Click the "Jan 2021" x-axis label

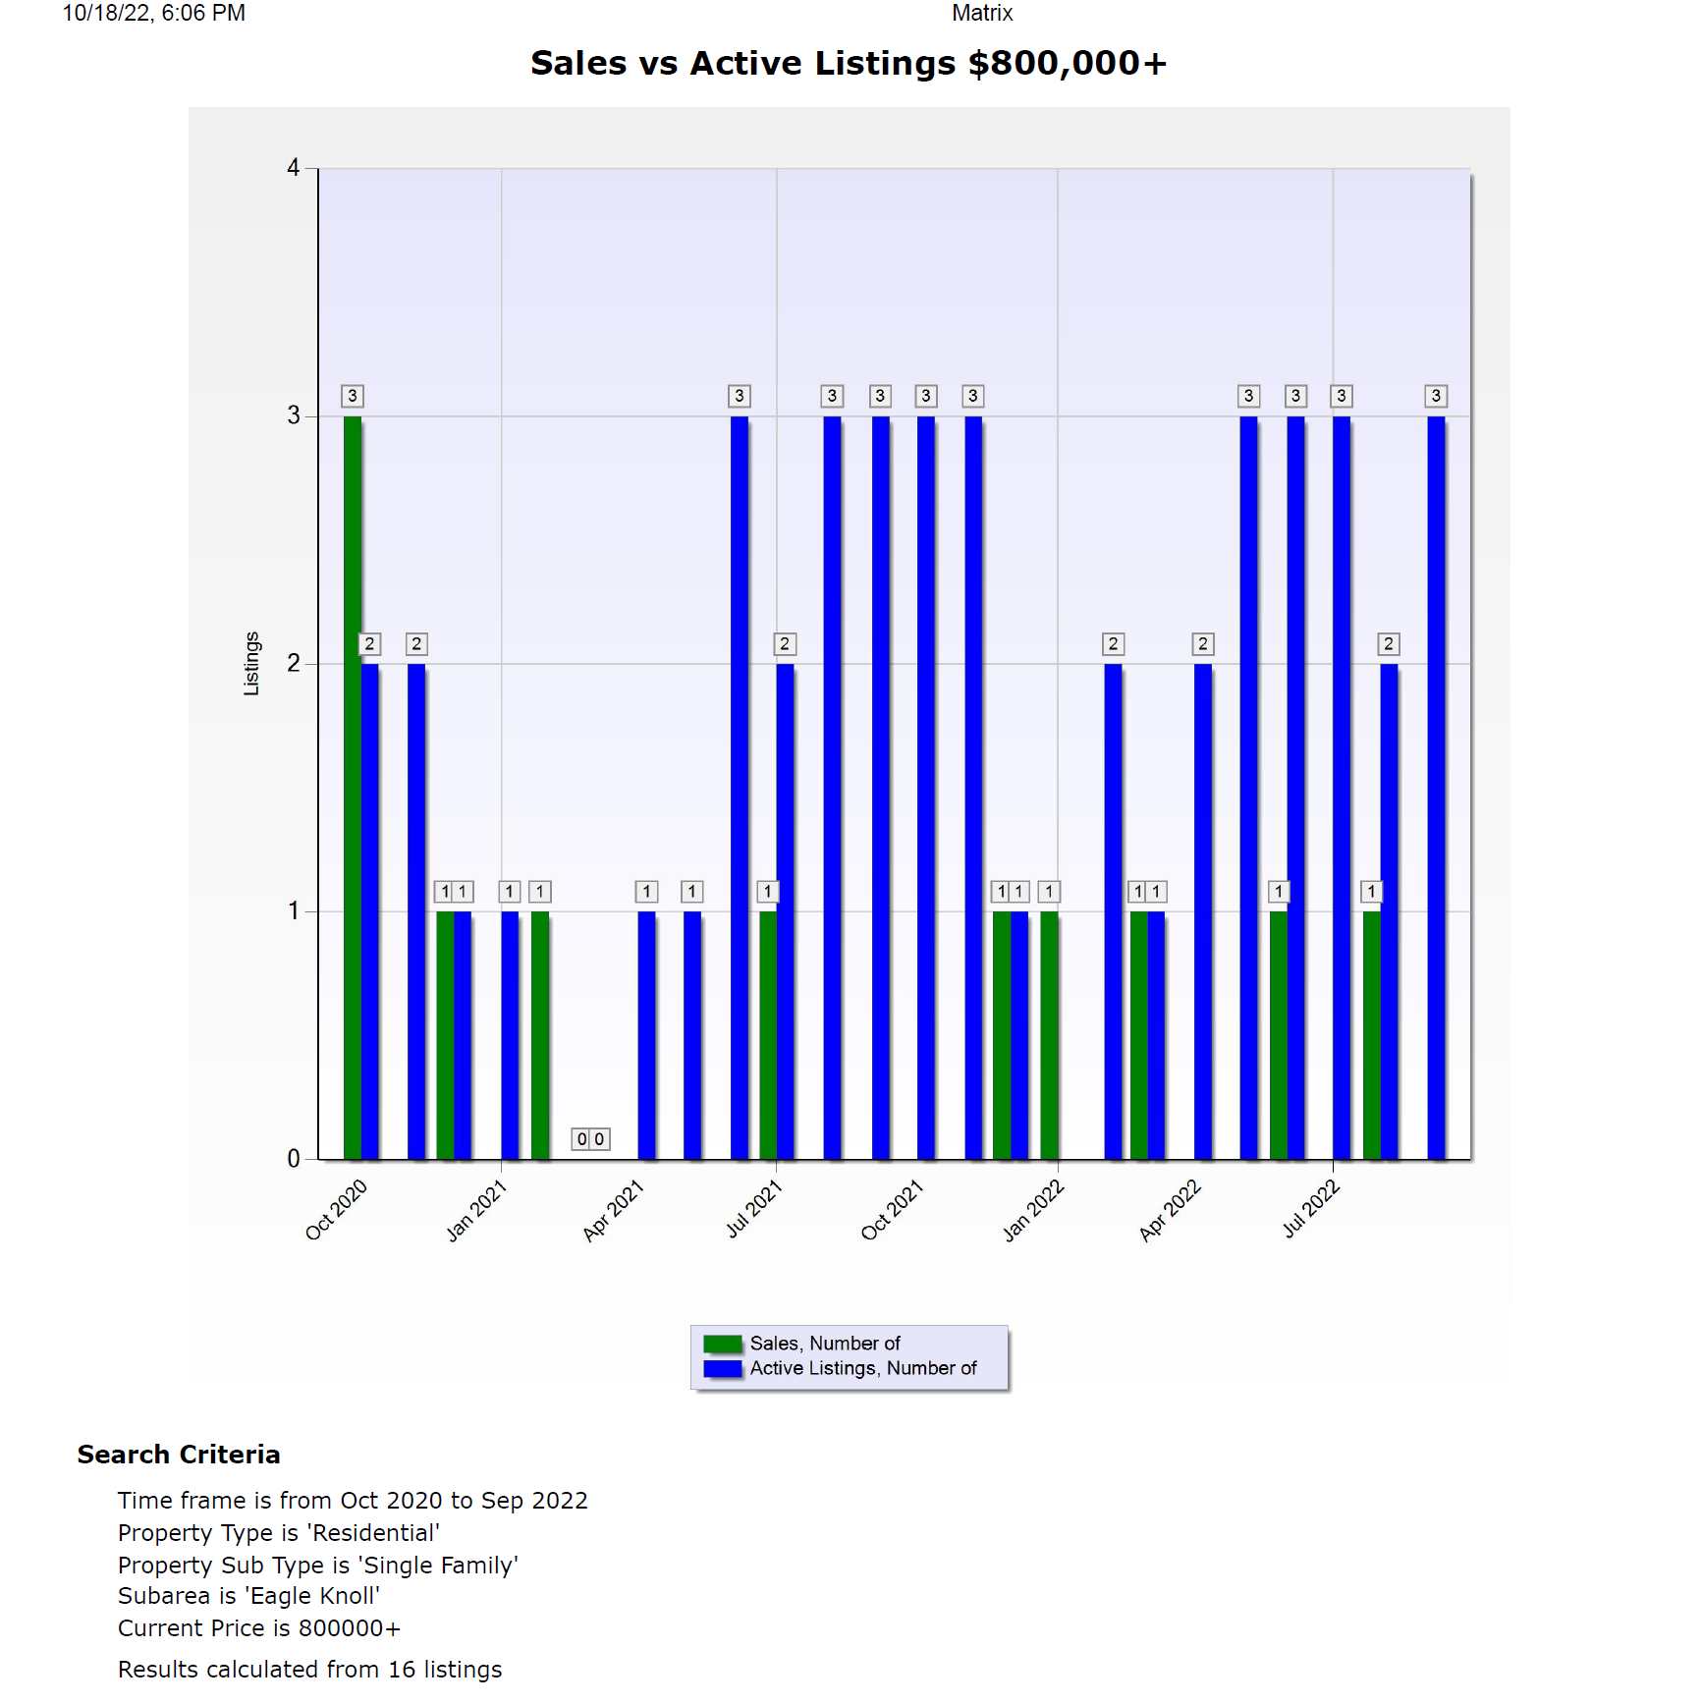pos(476,1210)
